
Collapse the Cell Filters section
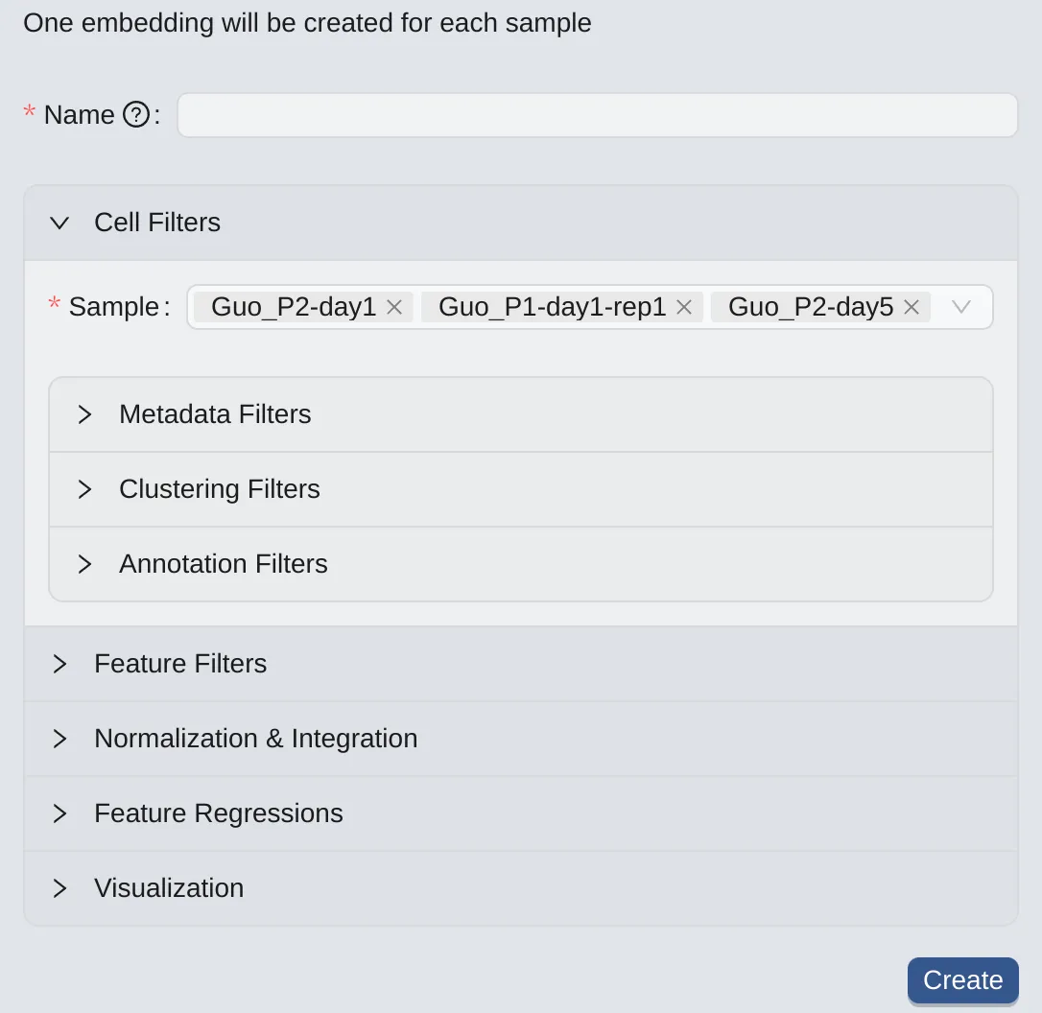pyautogui.click(x=157, y=223)
